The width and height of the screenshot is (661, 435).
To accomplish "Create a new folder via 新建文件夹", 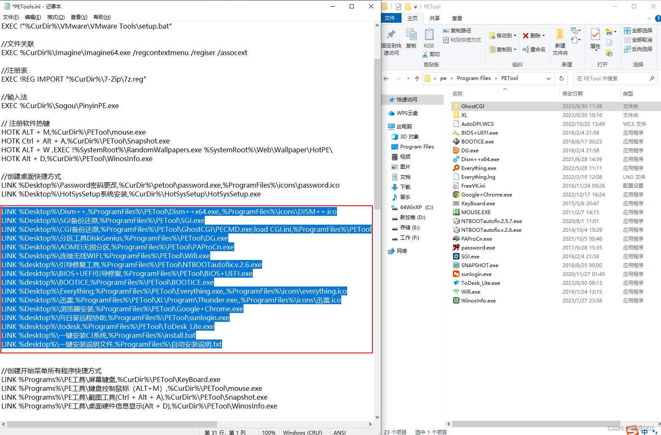I will click(560, 42).
